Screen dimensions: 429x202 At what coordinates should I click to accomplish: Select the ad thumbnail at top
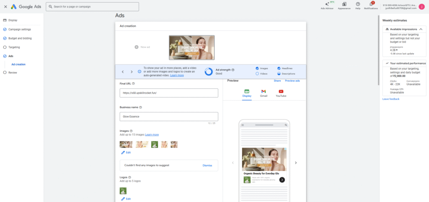tap(192, 48)
